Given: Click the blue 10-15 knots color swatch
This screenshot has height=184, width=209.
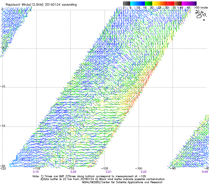Looking at the screenshot, I should (141, 3).
